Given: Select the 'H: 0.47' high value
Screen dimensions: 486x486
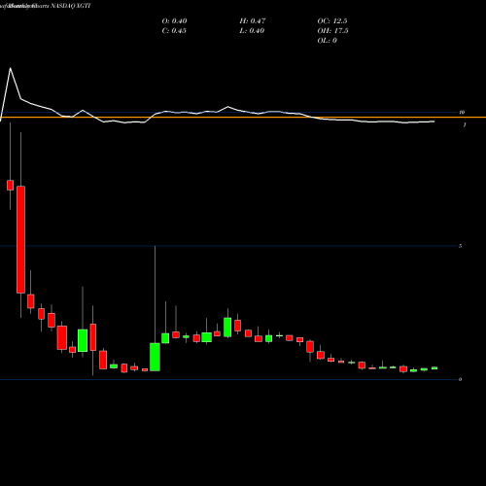Looking at the screenshot, I should tap(253, 21).
